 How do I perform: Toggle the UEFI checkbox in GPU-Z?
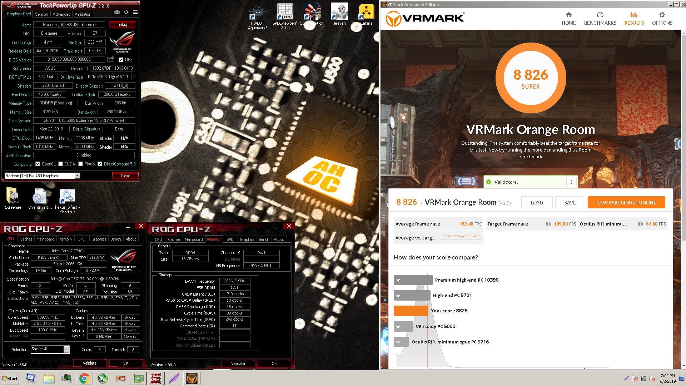click(121, 60)
